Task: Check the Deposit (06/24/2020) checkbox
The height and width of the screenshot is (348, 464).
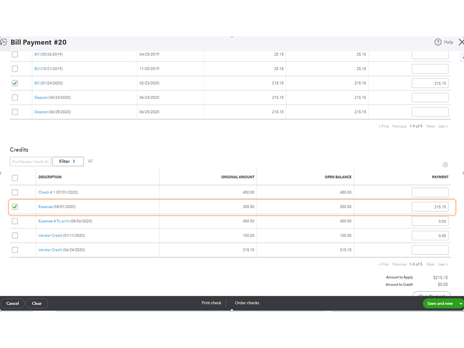Action: (x=15, y=98)
